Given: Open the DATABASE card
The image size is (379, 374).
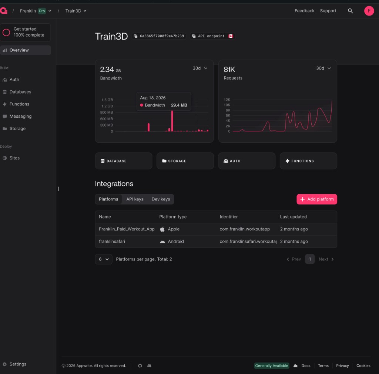Looking at the screenshot, I should (124, 161).
